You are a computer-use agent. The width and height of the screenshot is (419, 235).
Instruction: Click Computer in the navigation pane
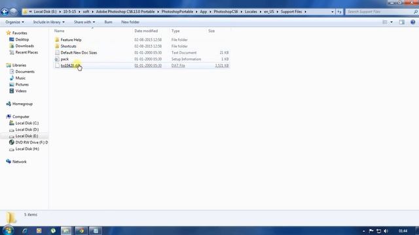tap(21, 117)
